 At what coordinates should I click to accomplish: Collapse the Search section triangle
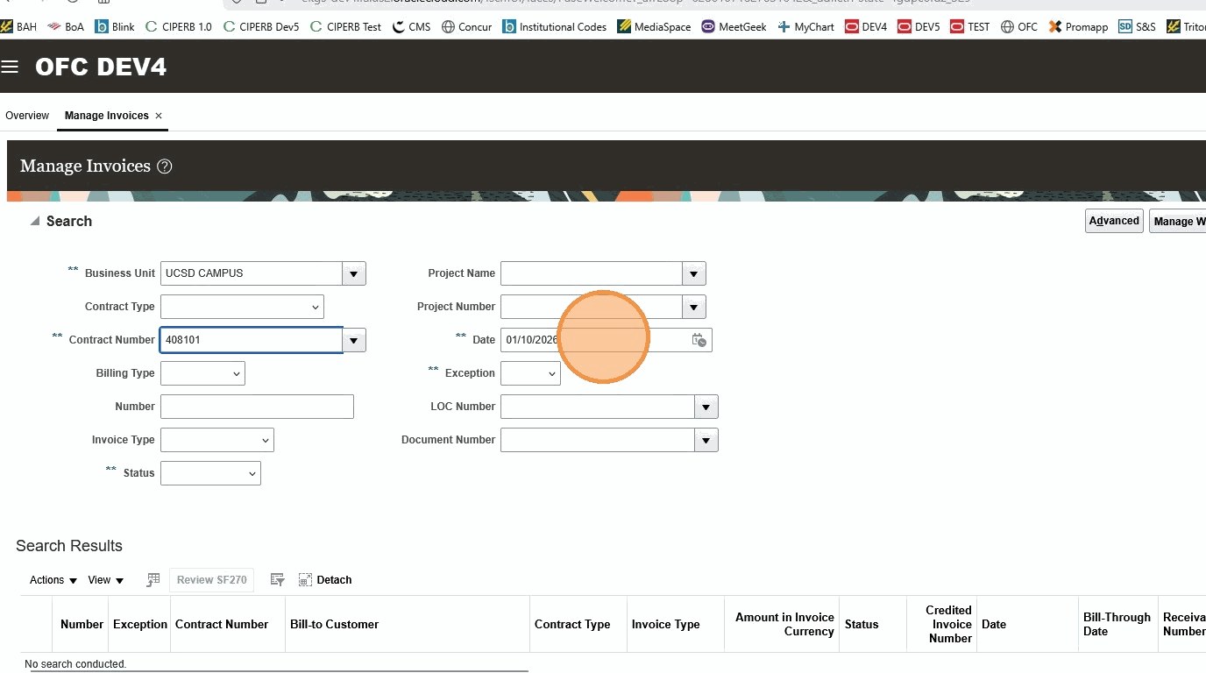tap(35, 222)
